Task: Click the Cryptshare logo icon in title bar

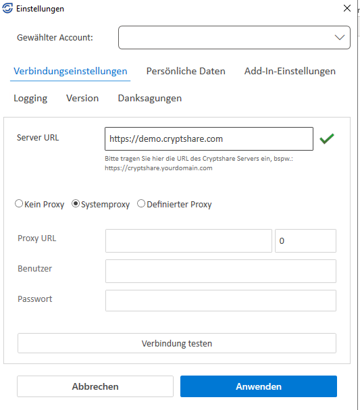Action: [x=7, y=8]
